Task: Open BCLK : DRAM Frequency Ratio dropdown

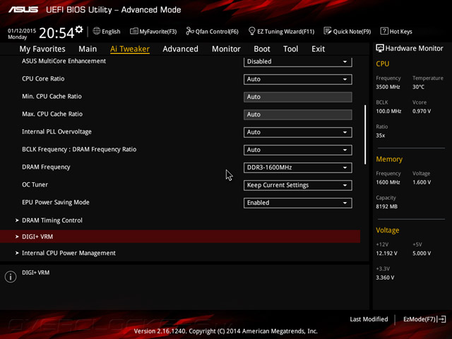Action: tap(298, 150)
